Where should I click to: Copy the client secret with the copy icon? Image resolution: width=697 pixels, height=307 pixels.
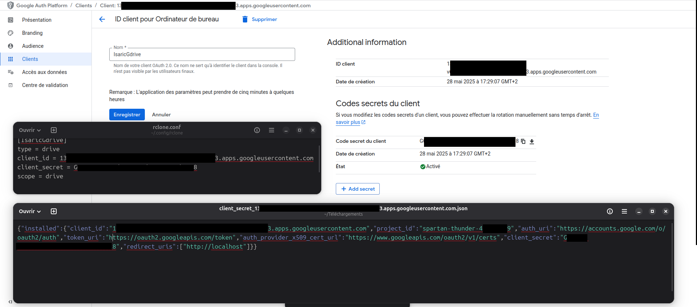point(523,141)
